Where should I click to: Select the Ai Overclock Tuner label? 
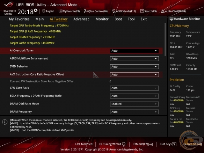(22, 50)
